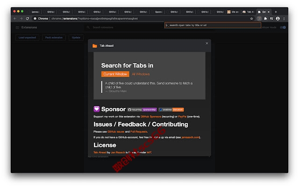The image size is (299, 187).
Task: Toggle the Developer mode switch
Action: pos(283,27)
